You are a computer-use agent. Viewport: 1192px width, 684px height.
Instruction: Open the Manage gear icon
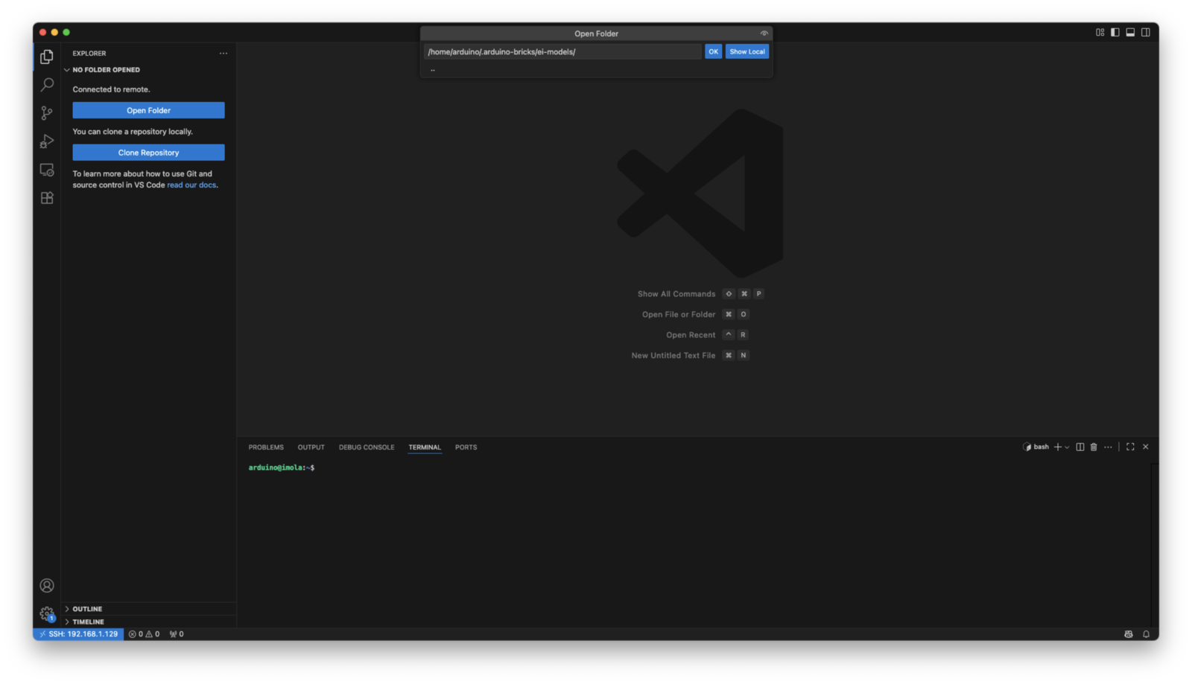coord(47,614)
